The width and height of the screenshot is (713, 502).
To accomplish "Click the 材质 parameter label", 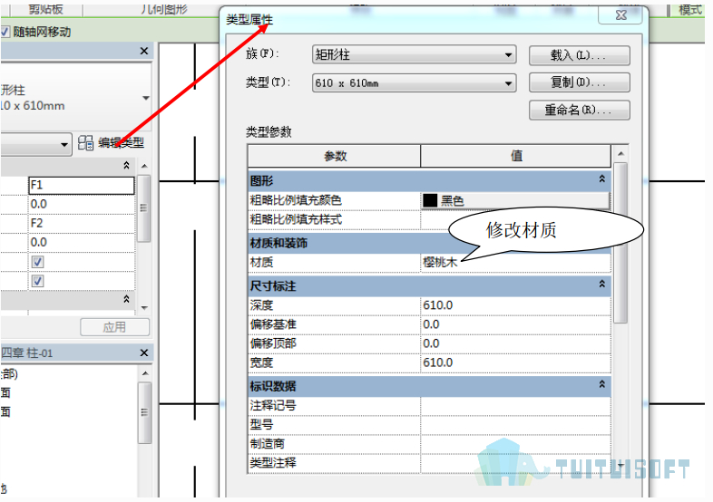I will [x=261, y=262].
